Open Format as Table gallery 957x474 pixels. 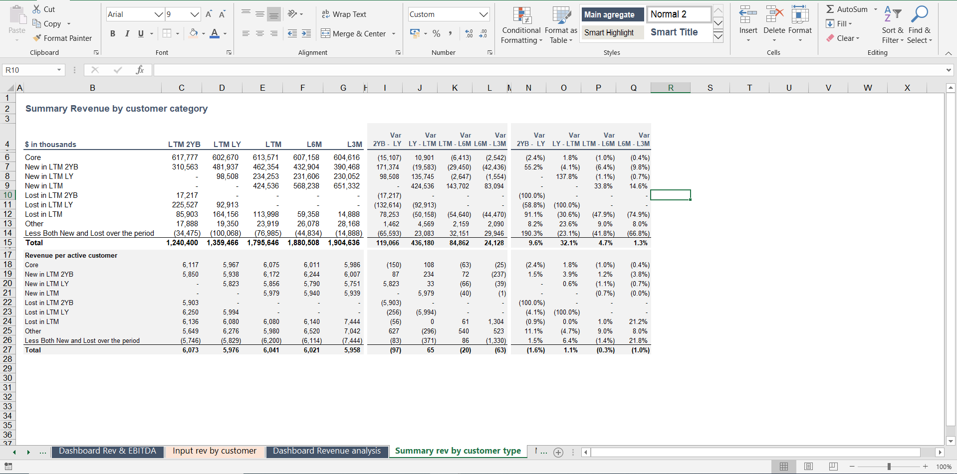click(x=561, y=25)
